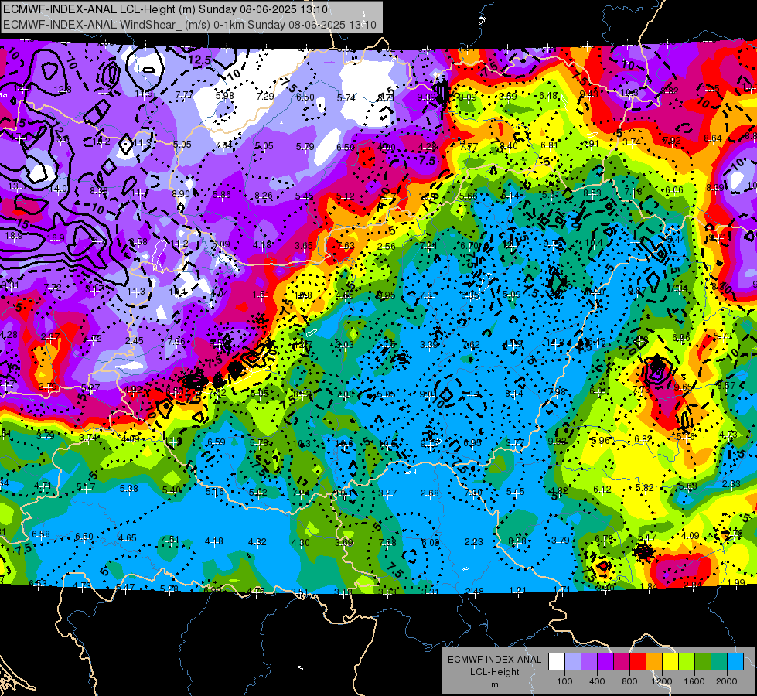Click the wind shear value '5.38'
Viewport: 757px width, 696px height.
(129, 489)
